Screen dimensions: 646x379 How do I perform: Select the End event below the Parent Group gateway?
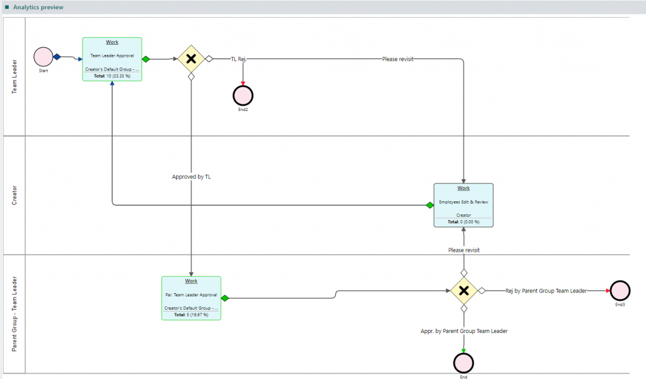point(464,363)
